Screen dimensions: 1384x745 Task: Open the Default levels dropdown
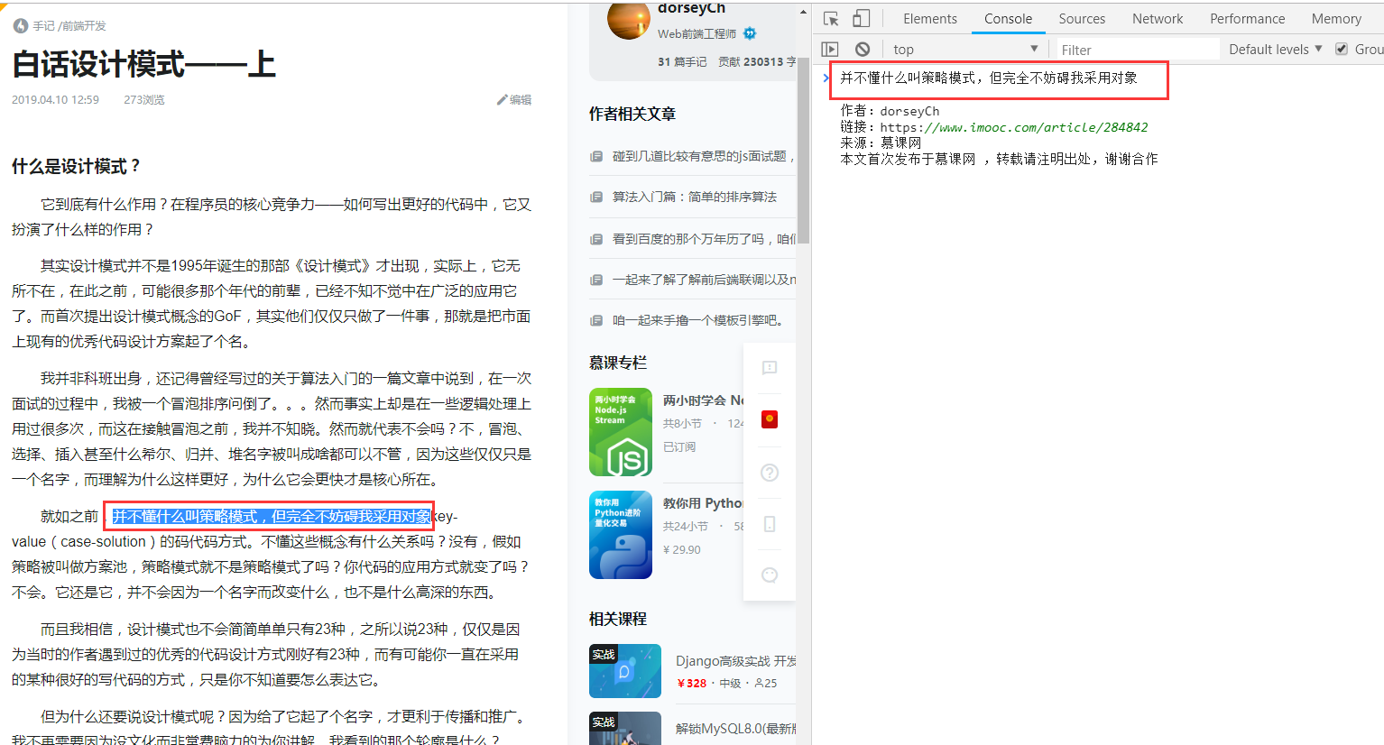click(x=1273, y=49)
